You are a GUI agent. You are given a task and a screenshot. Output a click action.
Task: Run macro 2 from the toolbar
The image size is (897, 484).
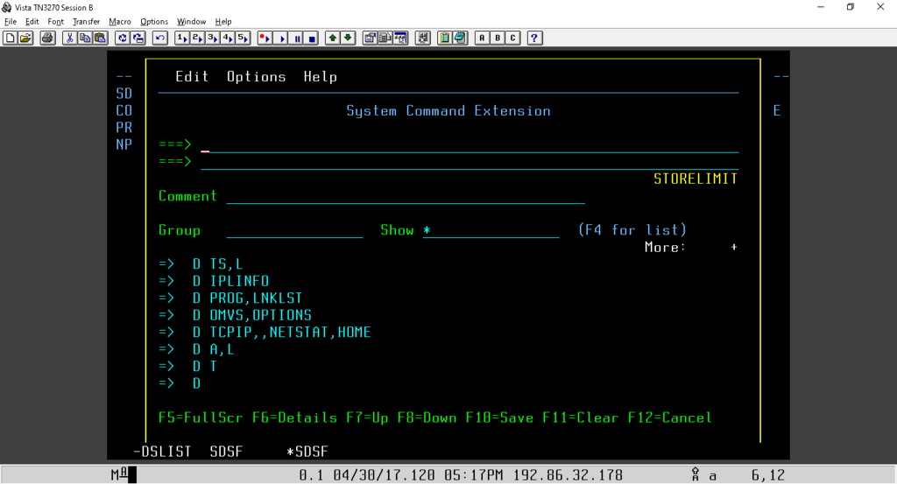click(197, 39)
